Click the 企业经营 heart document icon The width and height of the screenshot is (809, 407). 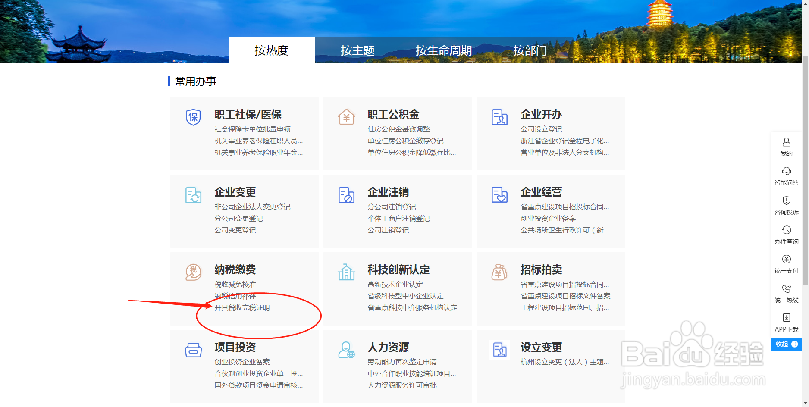499,195
